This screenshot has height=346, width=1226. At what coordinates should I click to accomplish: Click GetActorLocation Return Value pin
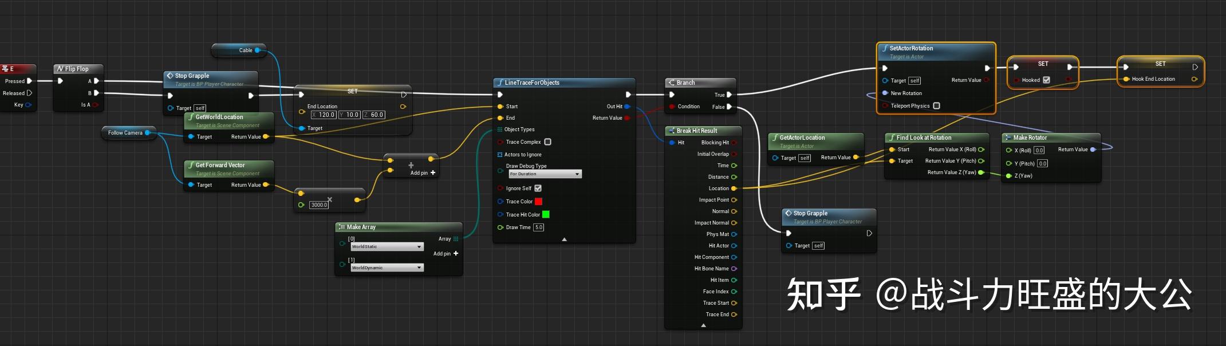[856, 158]
